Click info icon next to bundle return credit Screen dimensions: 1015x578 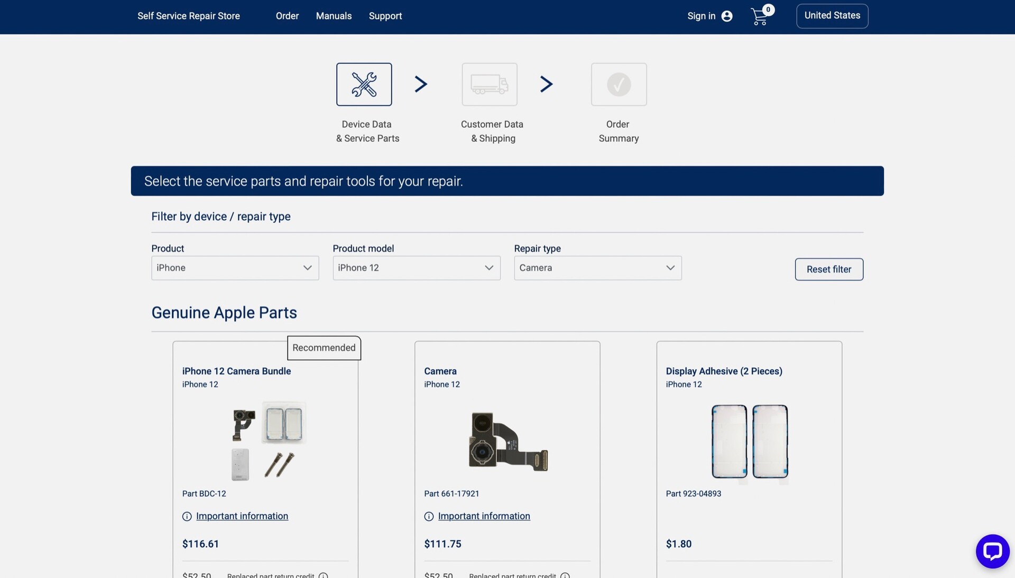(324, 575)
